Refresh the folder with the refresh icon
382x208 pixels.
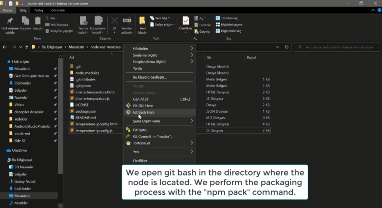click(287, 47)
